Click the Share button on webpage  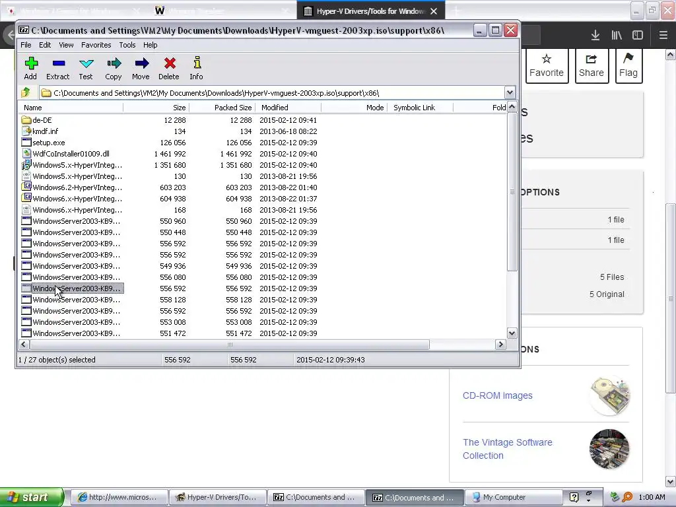click(591, 65)
